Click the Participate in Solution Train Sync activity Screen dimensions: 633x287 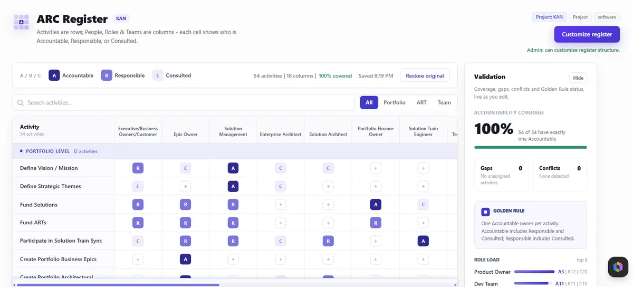point(61,241)
